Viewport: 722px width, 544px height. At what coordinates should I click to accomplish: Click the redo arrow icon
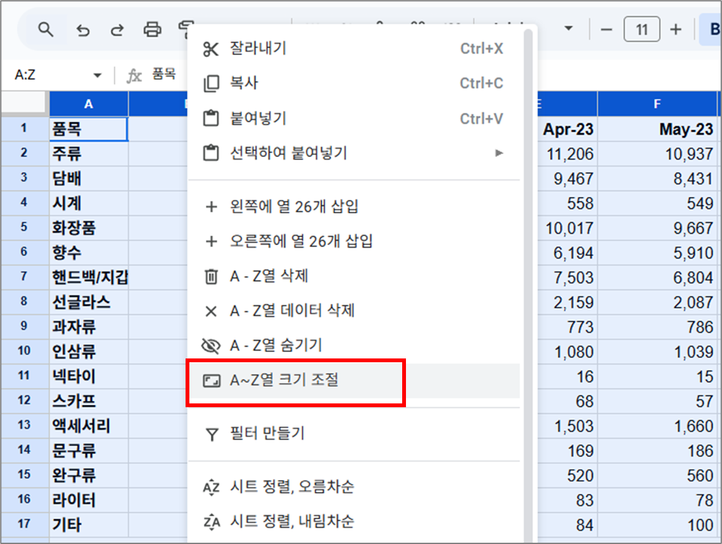coord(117,30)
